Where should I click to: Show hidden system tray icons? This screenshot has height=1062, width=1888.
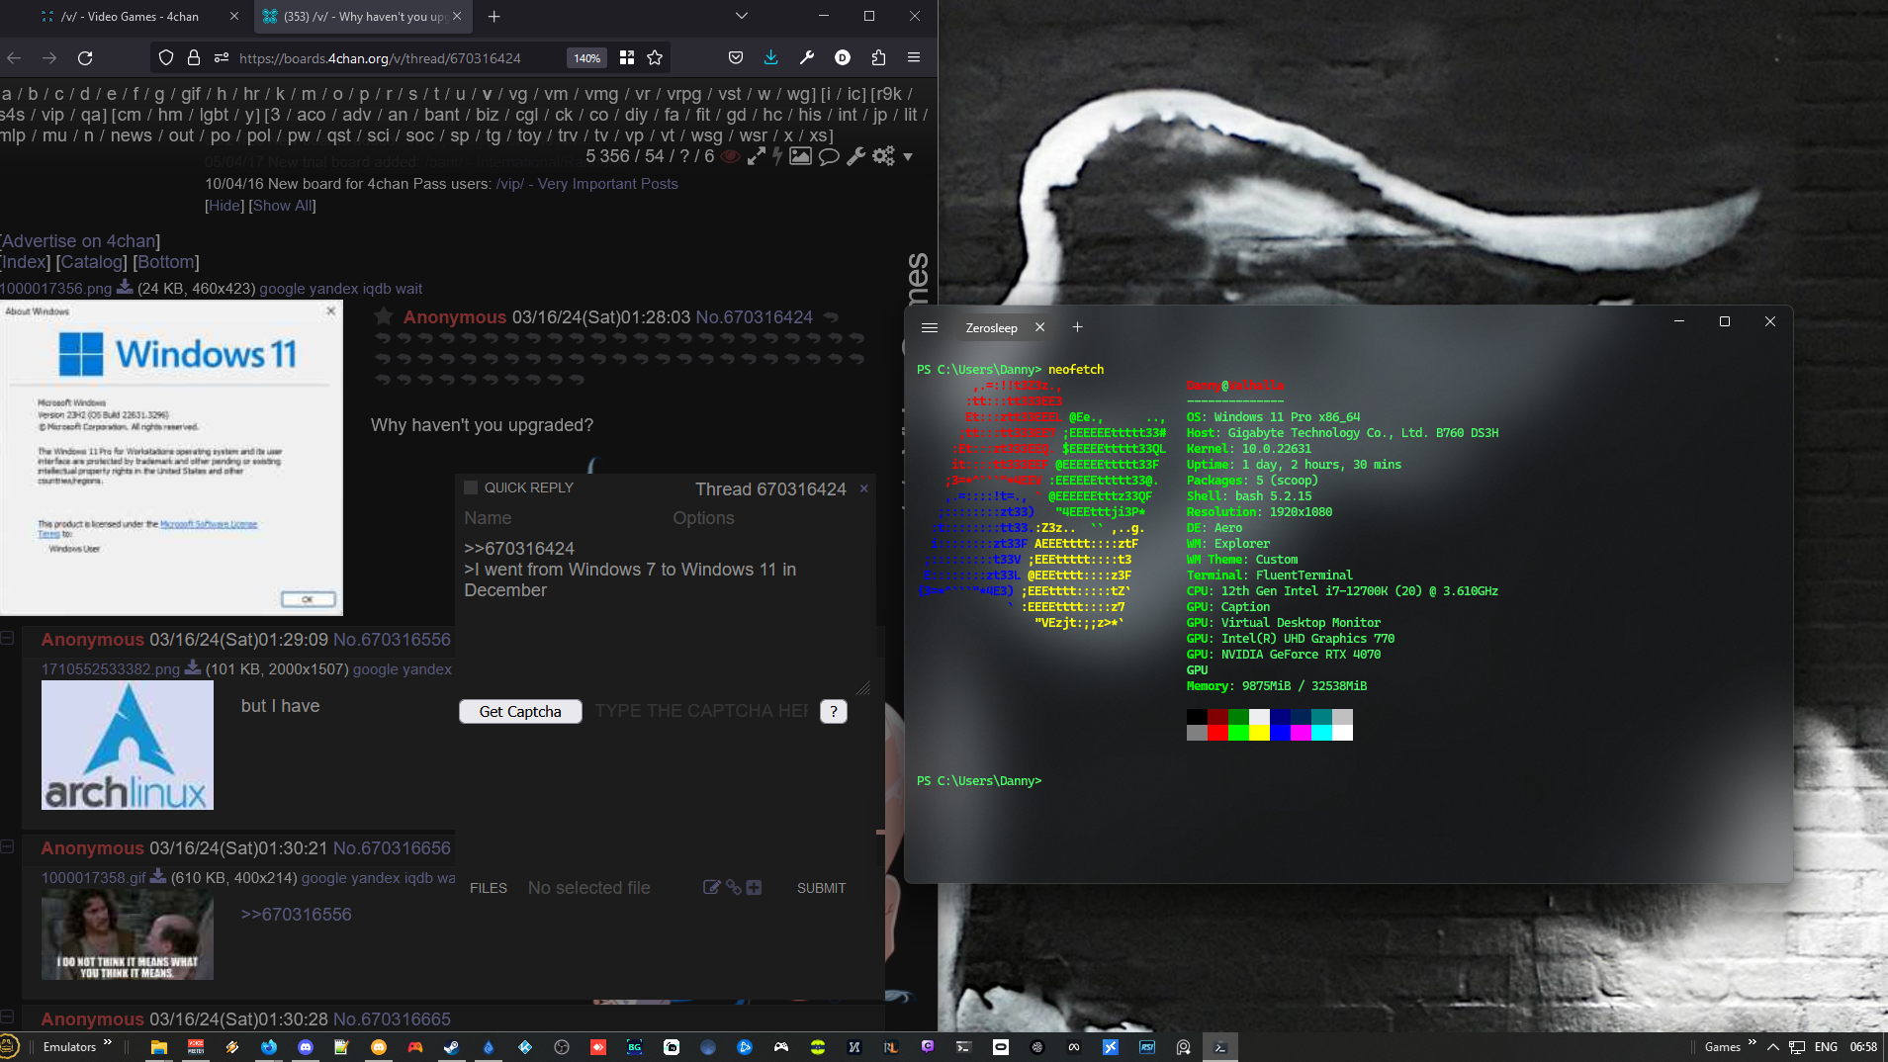click(1773, 1047)
